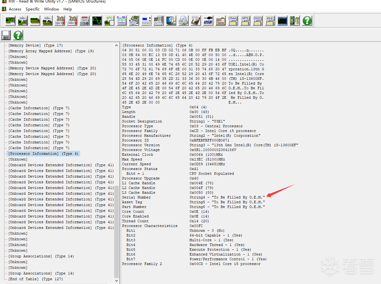Click the Processor Version i5-13600KF string

(244, 145)
